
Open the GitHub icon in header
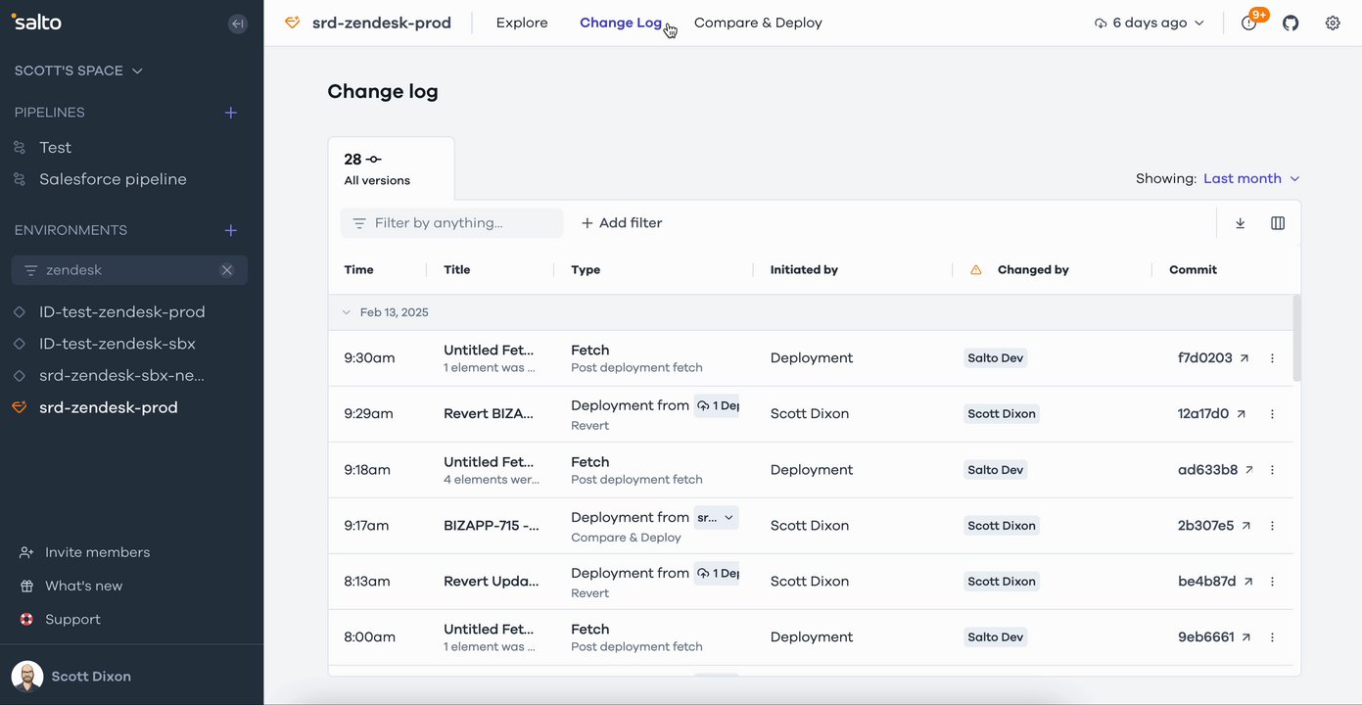(x=1291, y=23)
